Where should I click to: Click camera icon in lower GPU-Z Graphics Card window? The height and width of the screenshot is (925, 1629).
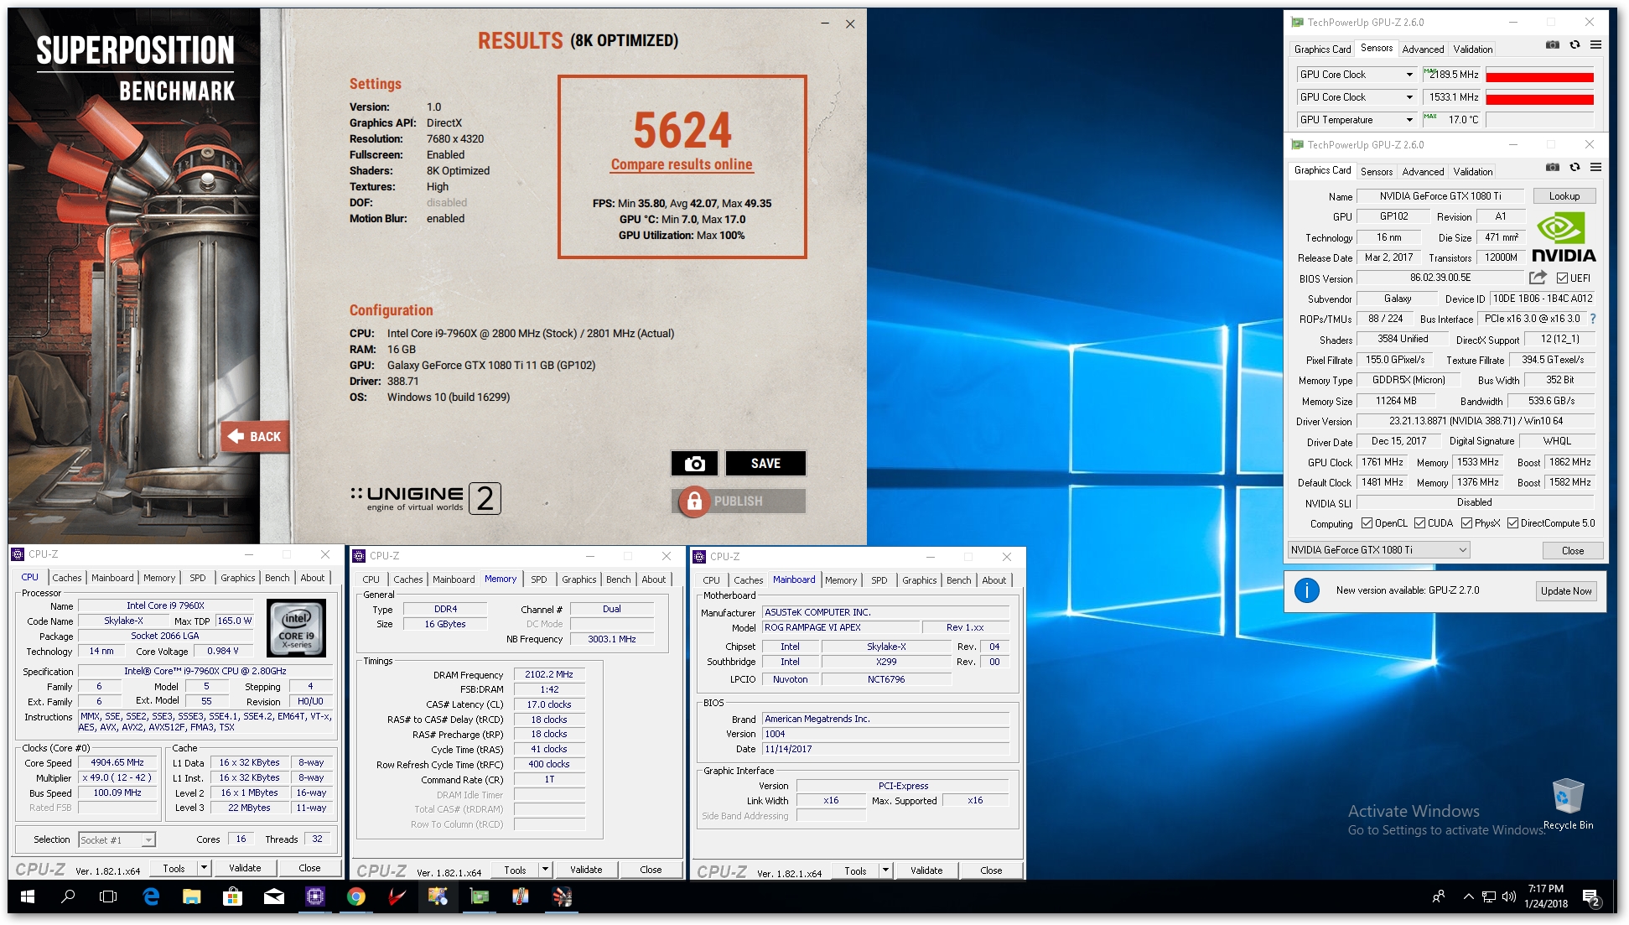[x=1553, y=167]
